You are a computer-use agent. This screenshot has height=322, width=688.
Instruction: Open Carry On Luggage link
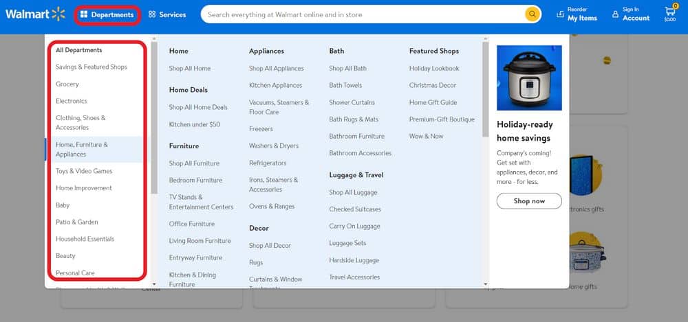coord(354,227)
